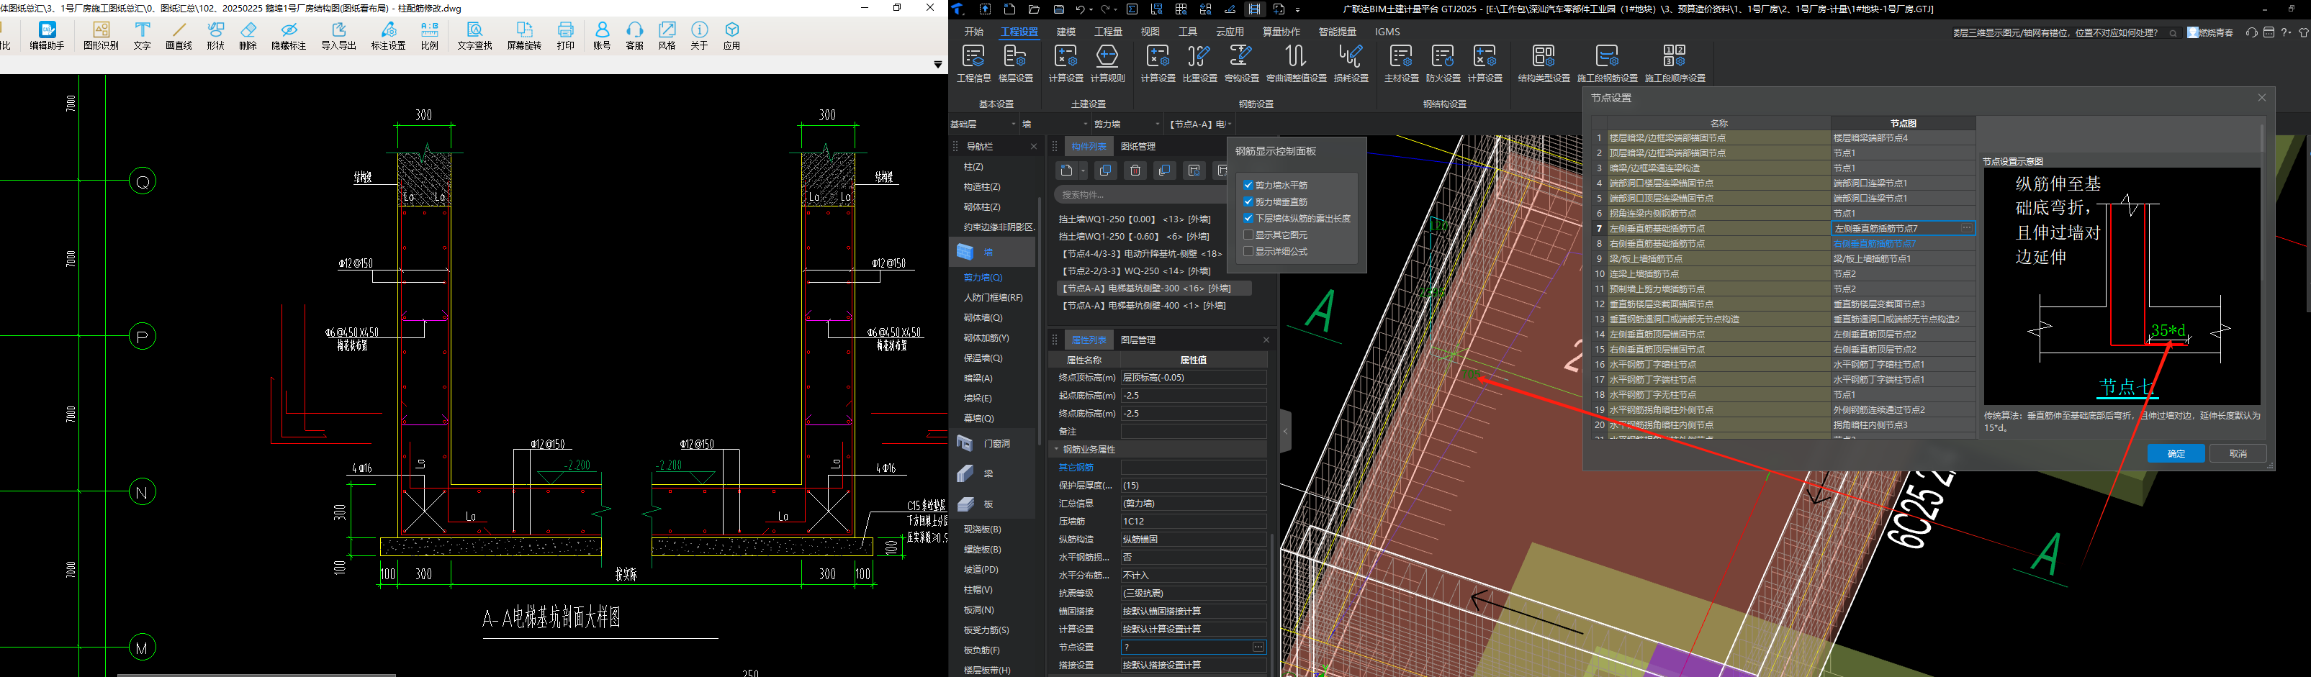Toggle 隐藏标注 in the CAD viewer
2311x677 pixels.
click(289, 36)
